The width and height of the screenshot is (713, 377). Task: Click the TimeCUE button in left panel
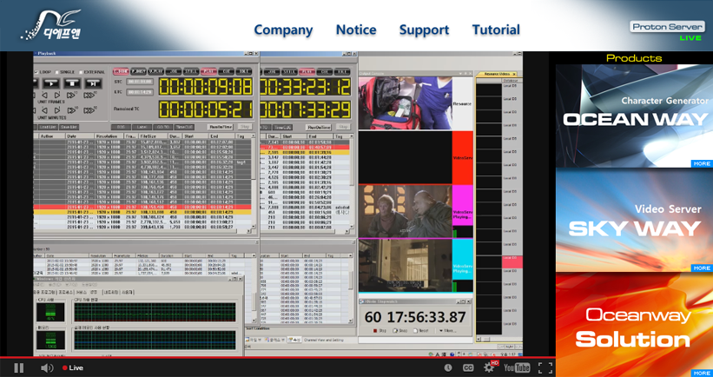pyautogui.click(x=184, y=128)
